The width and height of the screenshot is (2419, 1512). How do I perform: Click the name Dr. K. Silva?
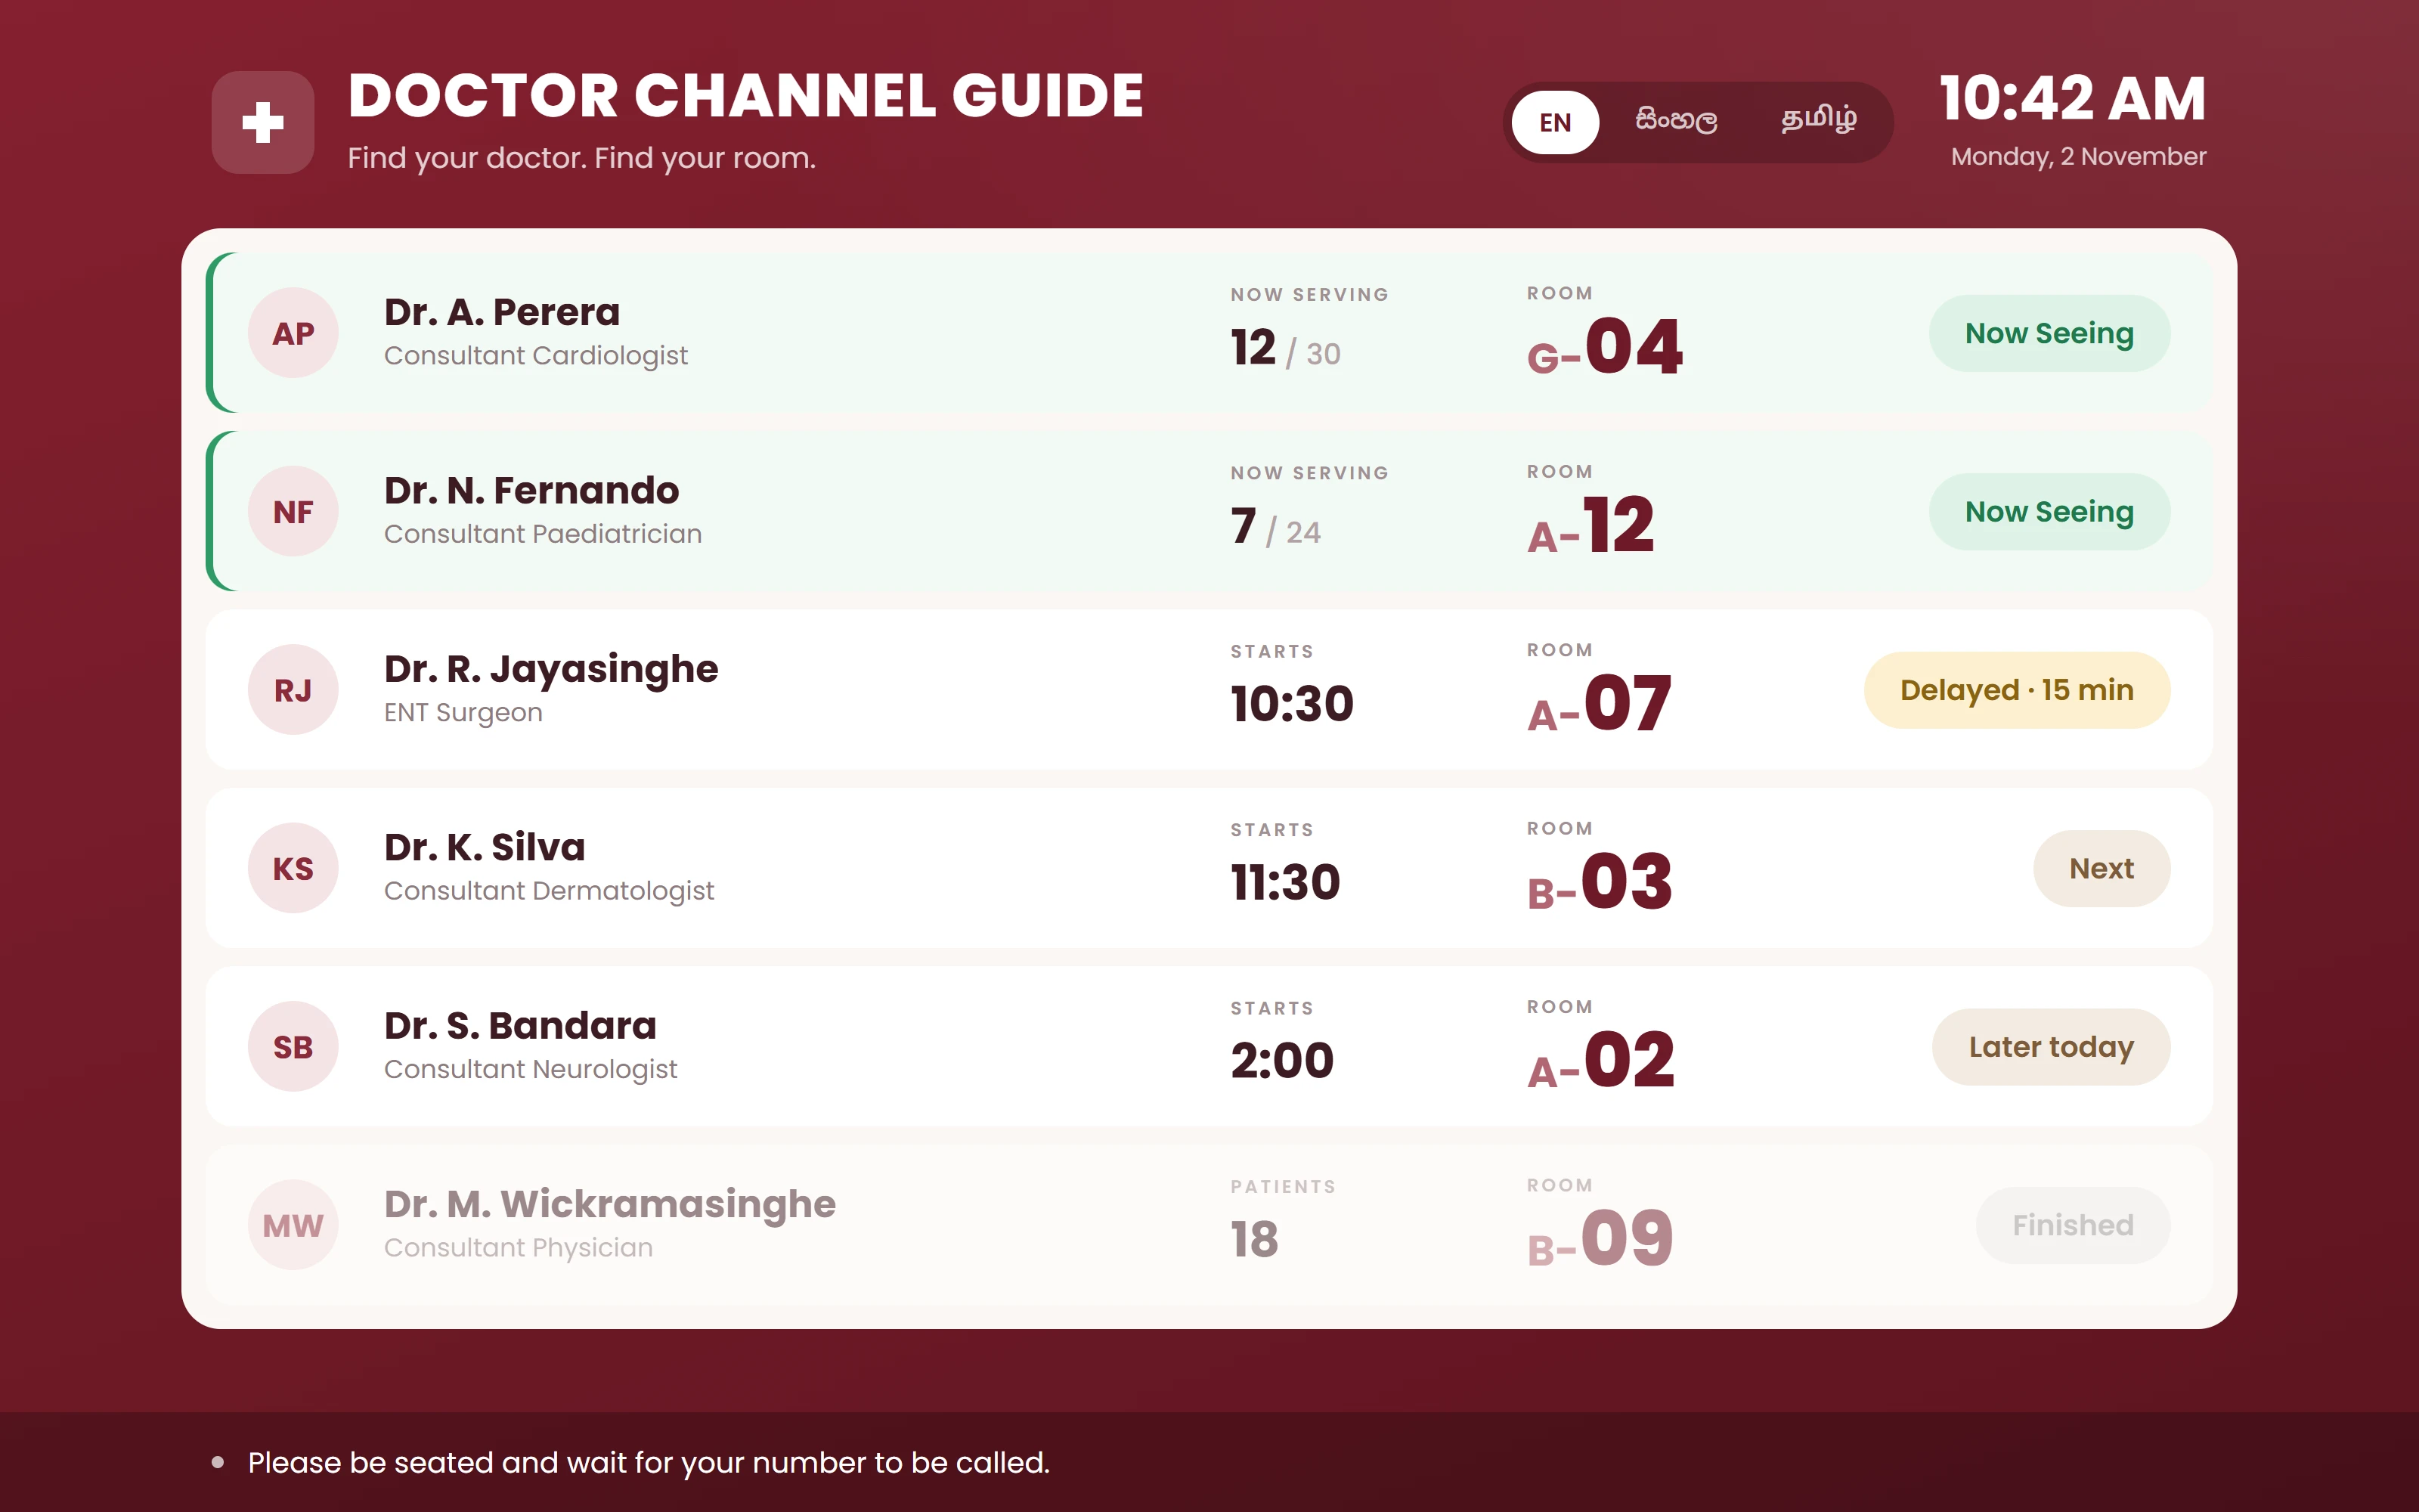(x=485, y=847)
